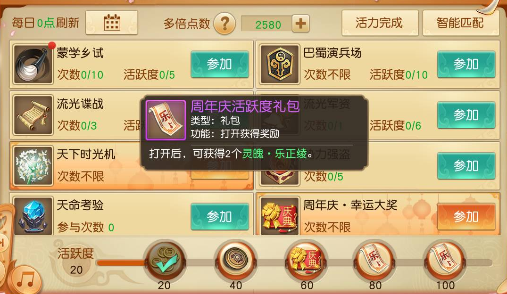Tap the 蒙学乡试 ink brush icon
Viewport: 507px width, 294px height.
(33, 64)
